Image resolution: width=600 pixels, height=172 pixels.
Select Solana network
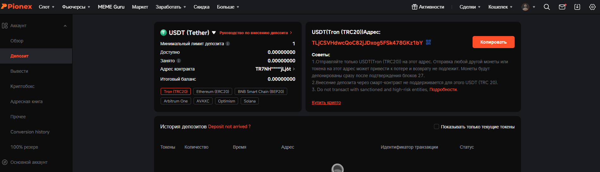250,101
